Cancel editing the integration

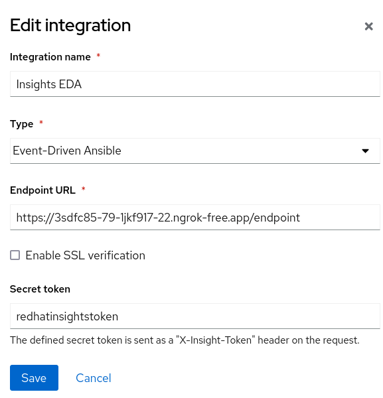(94, 378)
